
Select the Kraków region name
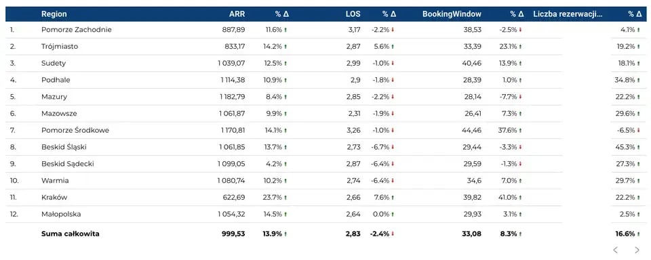[x=54, y=198]
